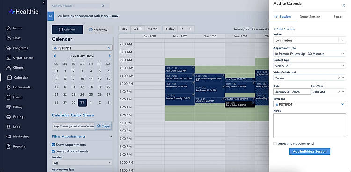This screenshot has height=172, width=351.
Task: Toggle Show Appointments checkbox
Action: pyautogui.click(x=53, y=145)
